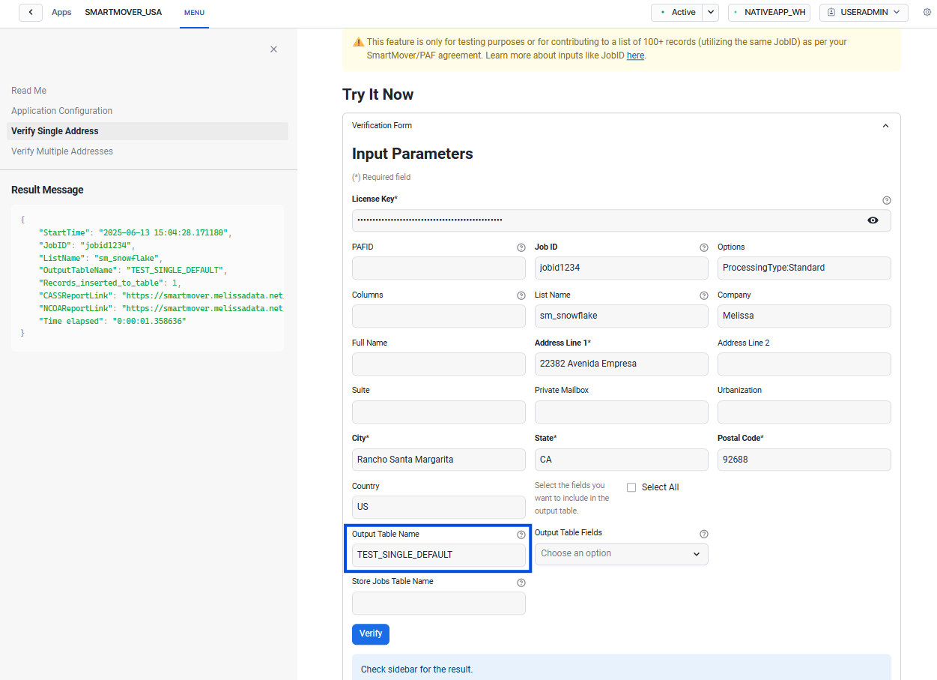
Task: Open Verify Multiple Addresses page
Action: (62, 151)
